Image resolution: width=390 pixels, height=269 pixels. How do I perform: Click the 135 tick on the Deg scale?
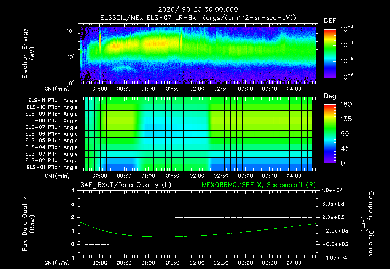pos(346,119)
